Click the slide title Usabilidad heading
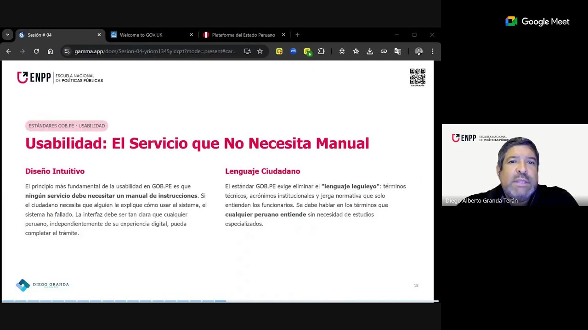The height and width of the screenshot is (330, 588). [x=197, y=143]
